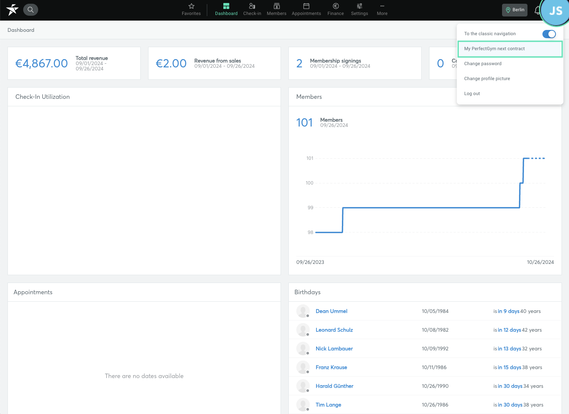The height and width of the screenshot is (414, 569).
Task: Click the notification bell icon
Action: (x=537, y=10)
